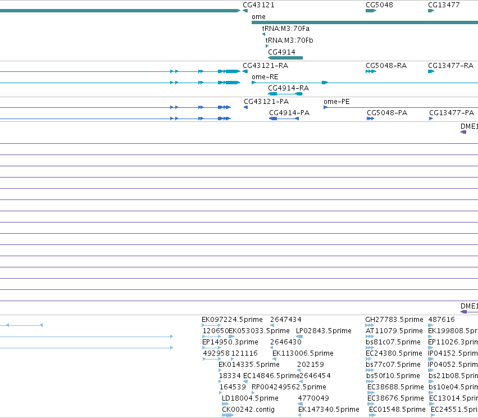
Task: Click the 202159 feature label
Action: pyautogui.click(x=310, y=365)
